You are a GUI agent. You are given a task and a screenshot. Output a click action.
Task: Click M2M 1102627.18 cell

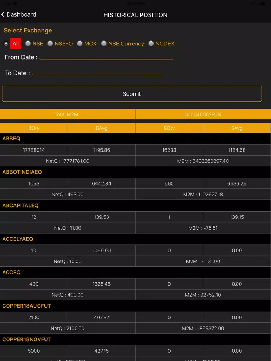click(203, 194)
